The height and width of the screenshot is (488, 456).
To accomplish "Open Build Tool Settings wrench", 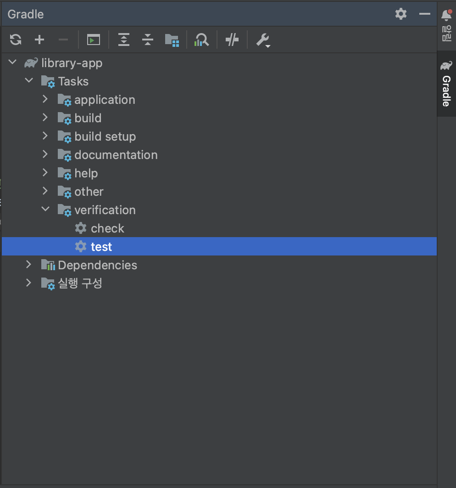I will (263, 40).
